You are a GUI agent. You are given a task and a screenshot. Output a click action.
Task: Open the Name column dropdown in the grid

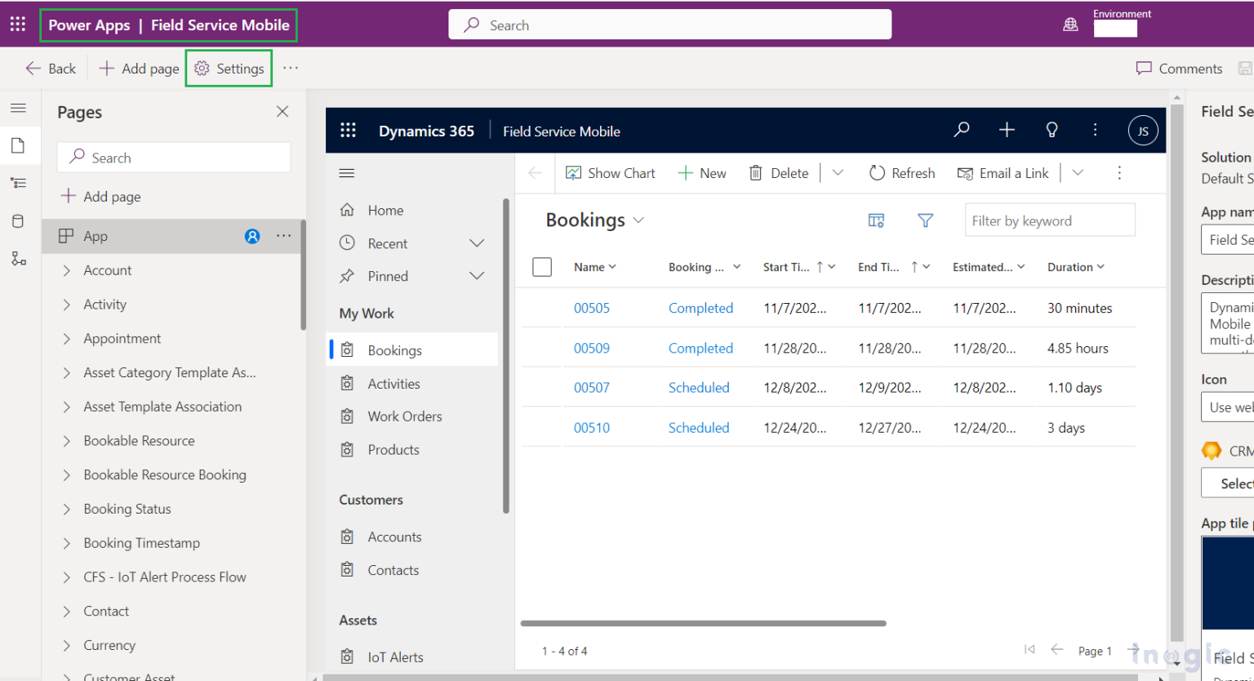pos(611,267)
